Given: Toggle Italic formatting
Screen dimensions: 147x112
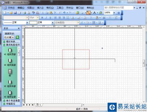Looking at the screenshot, I should coord(46,18).
